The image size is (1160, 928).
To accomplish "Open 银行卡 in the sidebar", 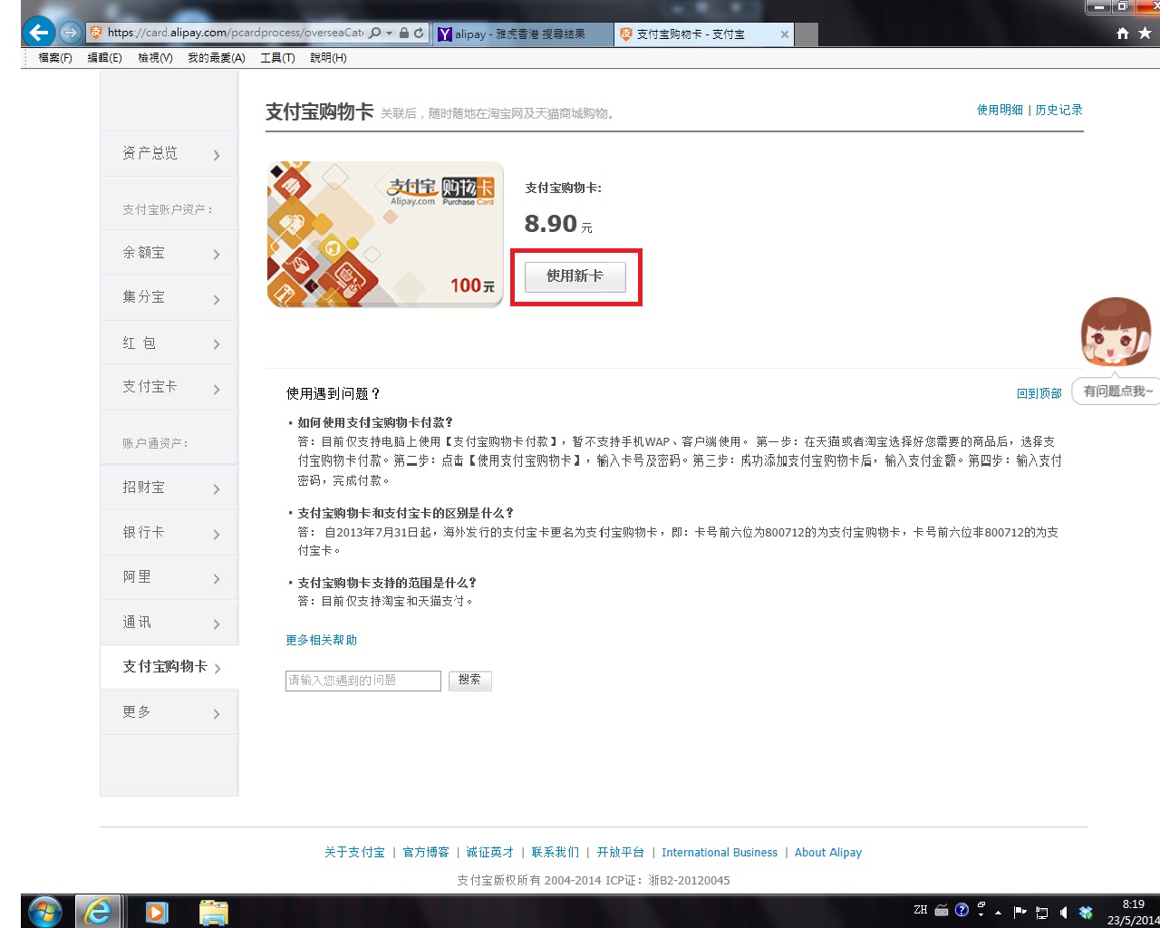I will coord(169,533).
